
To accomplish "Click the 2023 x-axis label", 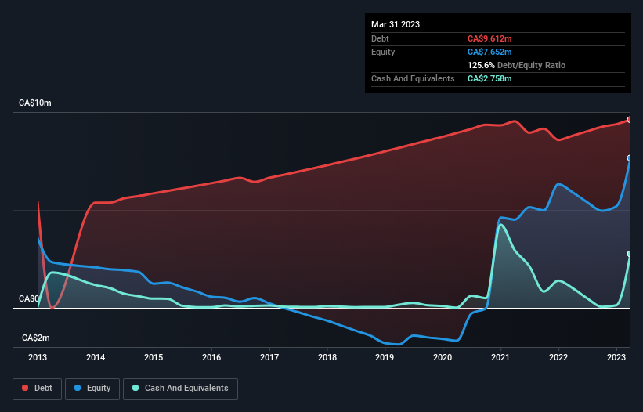I will pyautogui.click(x=616, y=357).
